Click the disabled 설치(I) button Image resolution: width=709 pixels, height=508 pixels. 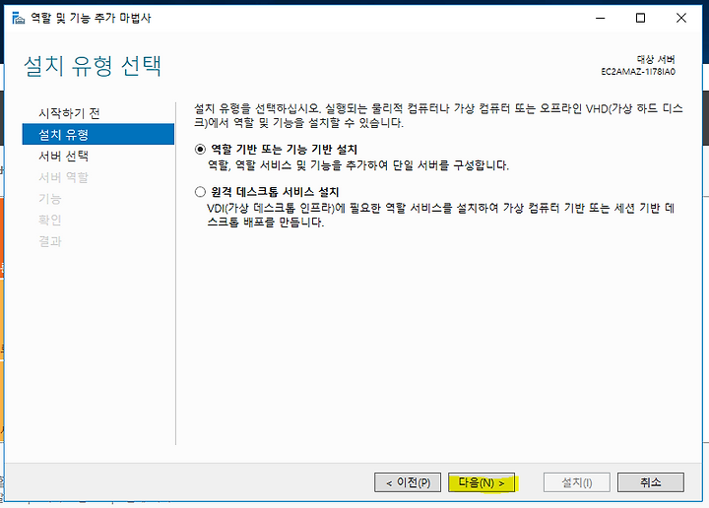(x=576, y=482)
